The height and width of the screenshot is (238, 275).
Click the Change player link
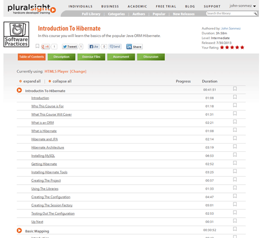click(x=78, y=72)
